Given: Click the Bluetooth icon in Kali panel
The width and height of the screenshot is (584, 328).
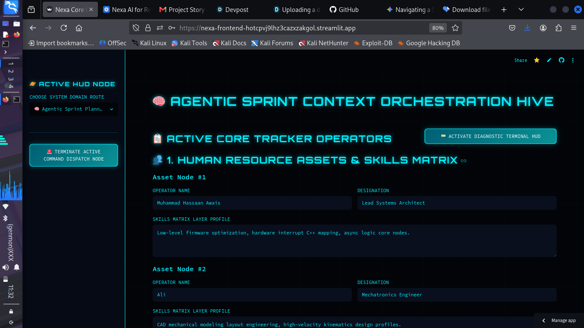Looking at the screenshot, I should click(6, 218).
